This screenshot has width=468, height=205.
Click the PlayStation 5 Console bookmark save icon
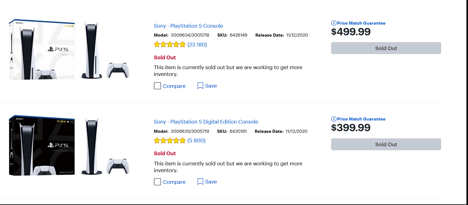click(x=200, y=86)
